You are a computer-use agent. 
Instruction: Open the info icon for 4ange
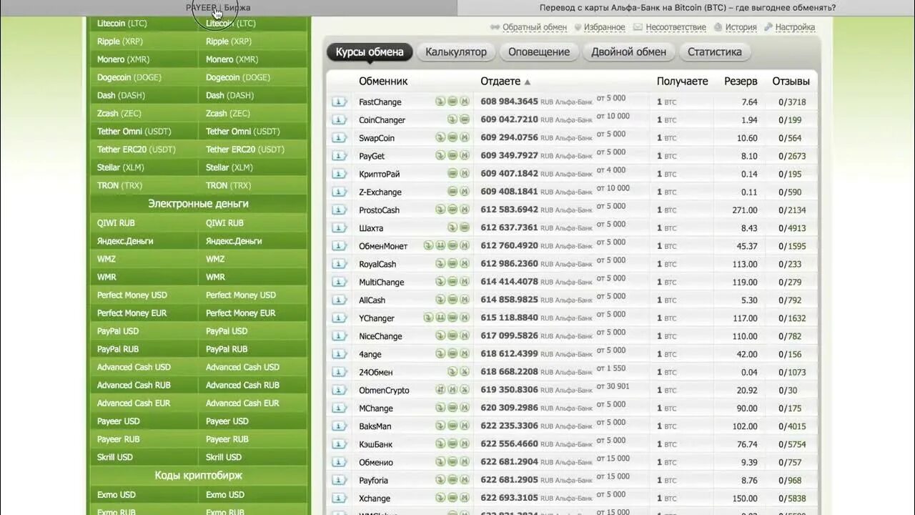click(339, 354)
